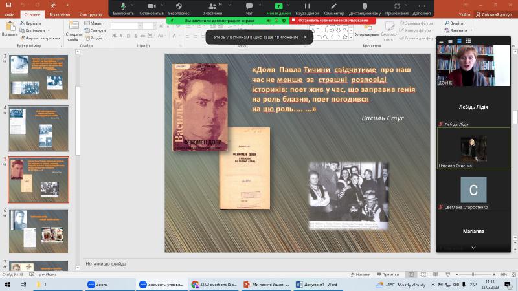Adjust the status bar zoom slider
Image resolution: width=518 pixels, height=291 pixels.
473,274
